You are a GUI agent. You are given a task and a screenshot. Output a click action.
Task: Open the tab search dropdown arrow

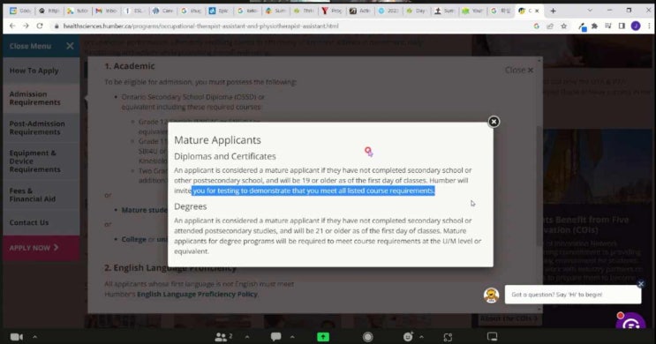point(590,11)
